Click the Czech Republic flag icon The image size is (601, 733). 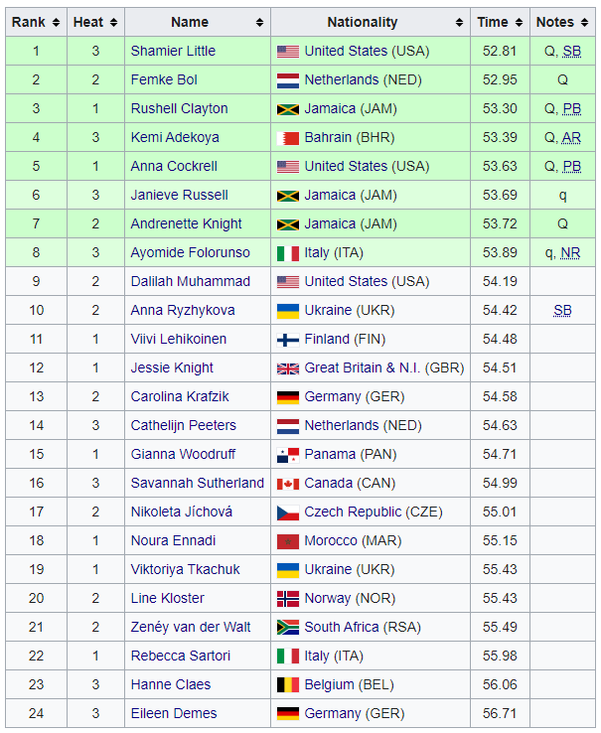[x=287, y=513]
